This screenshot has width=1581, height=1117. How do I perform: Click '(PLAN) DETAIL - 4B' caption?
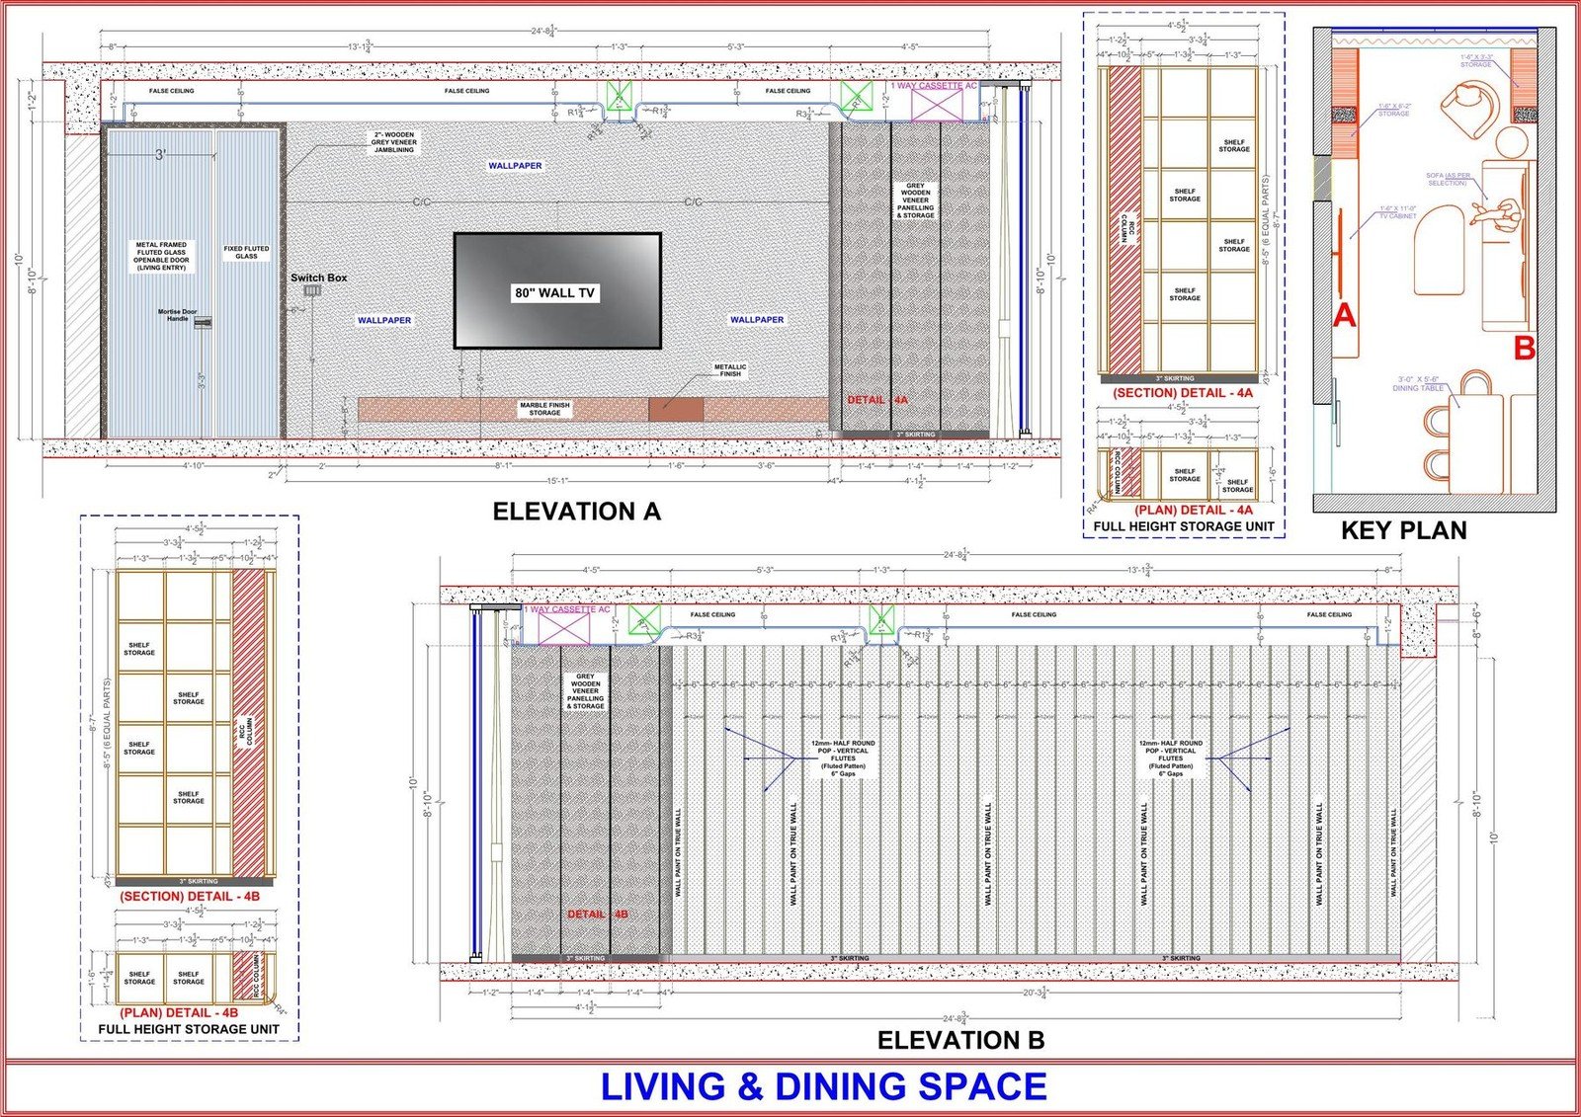179,1012
